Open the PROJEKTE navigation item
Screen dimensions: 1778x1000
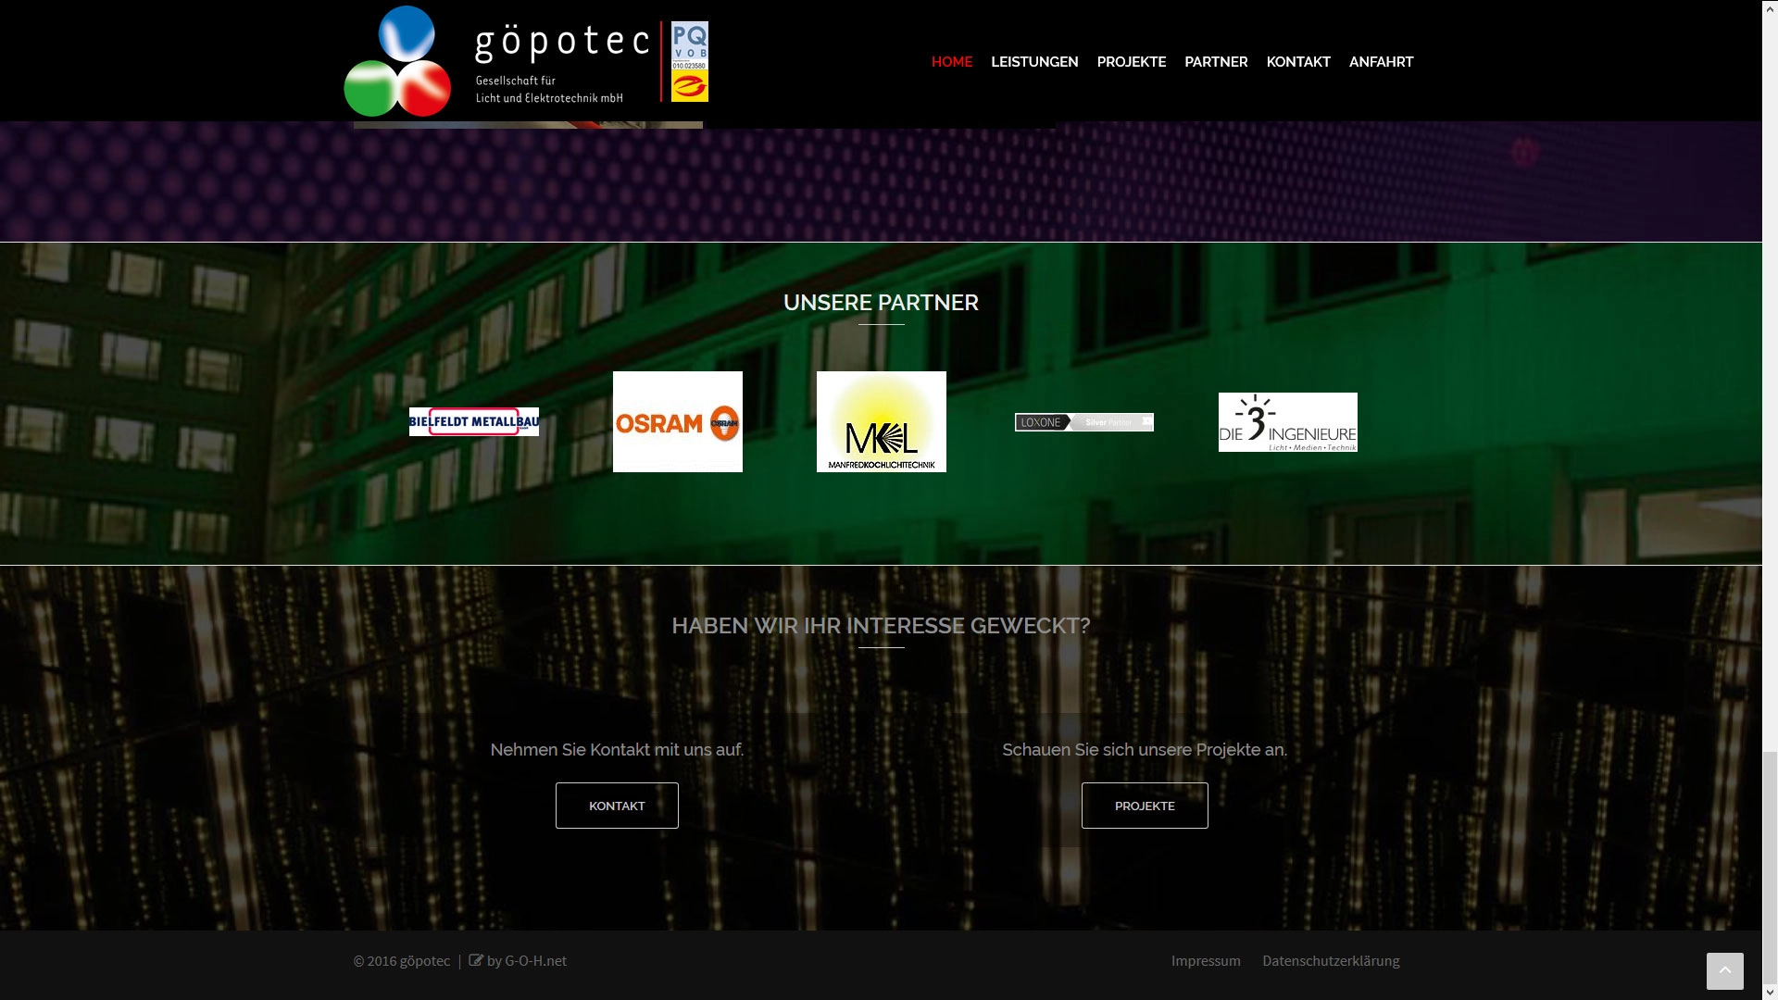(x=1131, y=62)
